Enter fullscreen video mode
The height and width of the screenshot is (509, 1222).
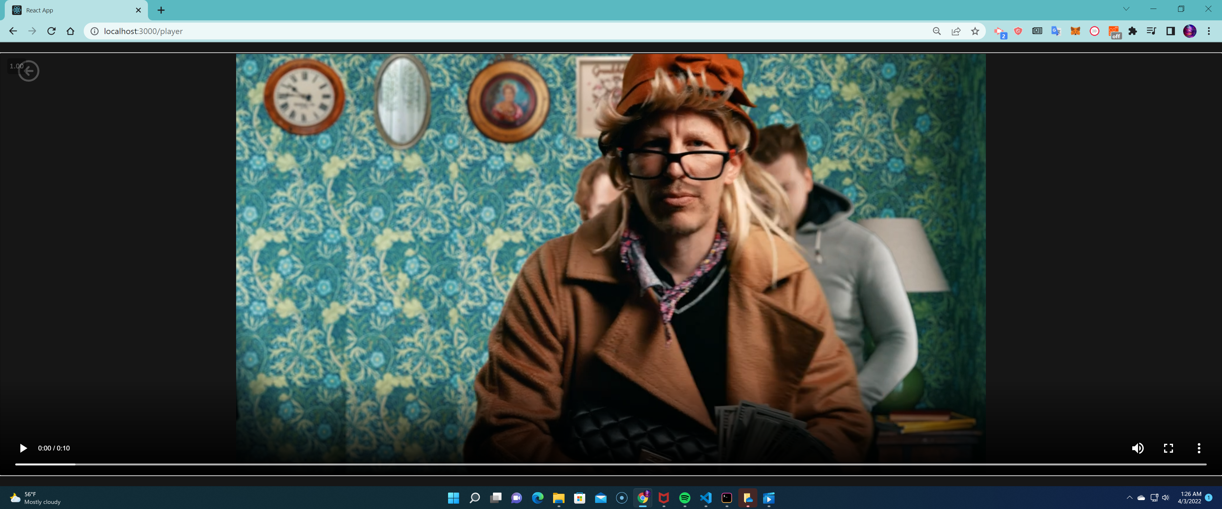pos(1168,448)
